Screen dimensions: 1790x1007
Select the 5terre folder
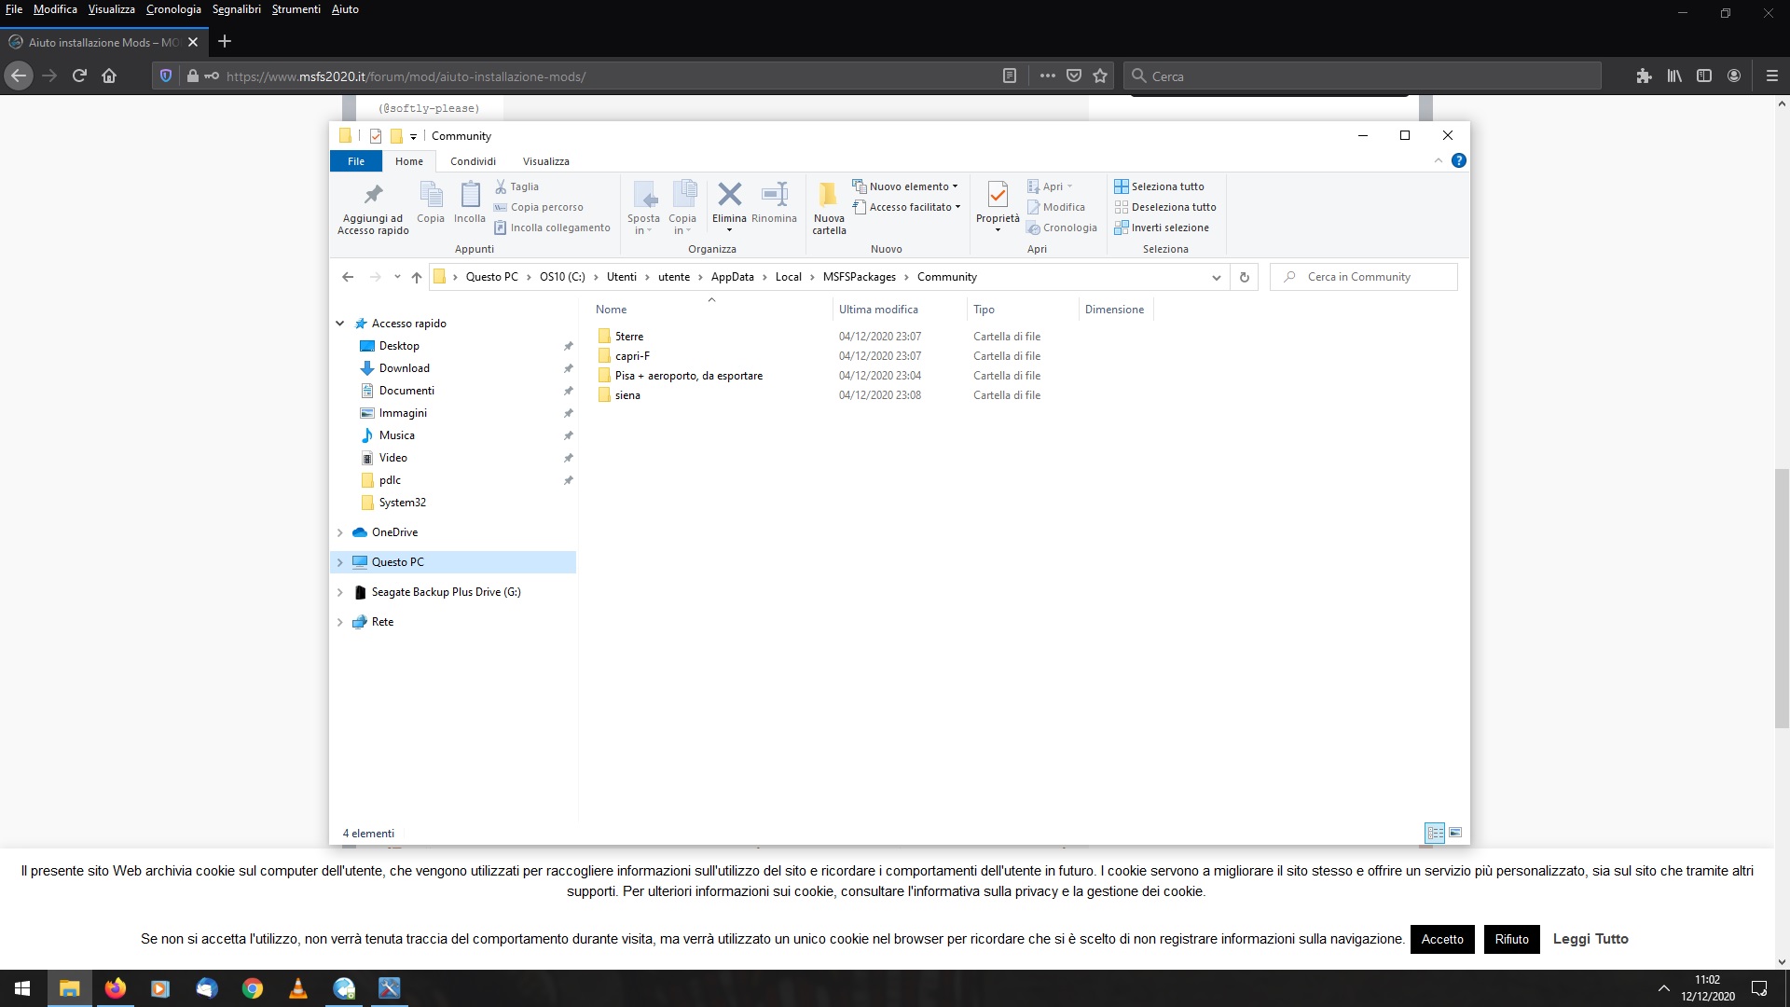(629, 337)
